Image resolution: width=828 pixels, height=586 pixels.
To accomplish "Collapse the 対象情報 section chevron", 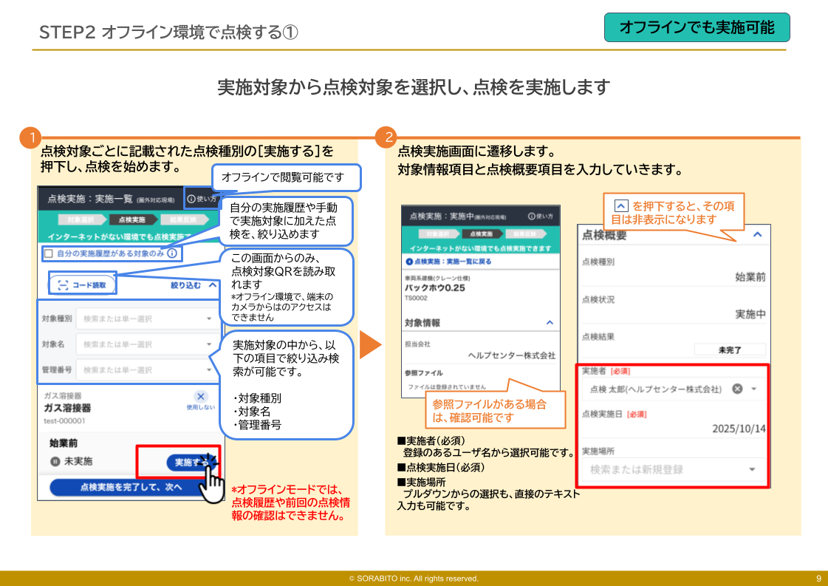I will click(549, 323).
